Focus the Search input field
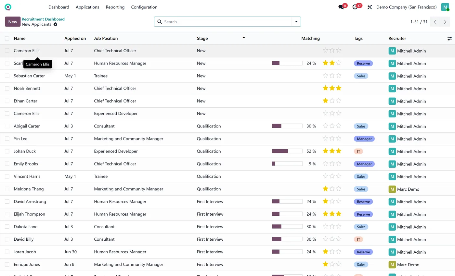 (227, 22)
